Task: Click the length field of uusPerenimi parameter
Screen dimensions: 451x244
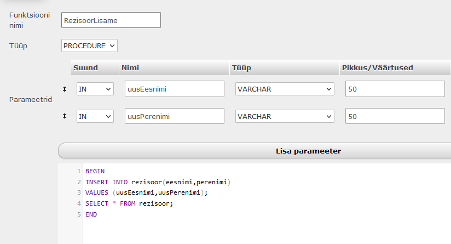Action: coord(395,116)
